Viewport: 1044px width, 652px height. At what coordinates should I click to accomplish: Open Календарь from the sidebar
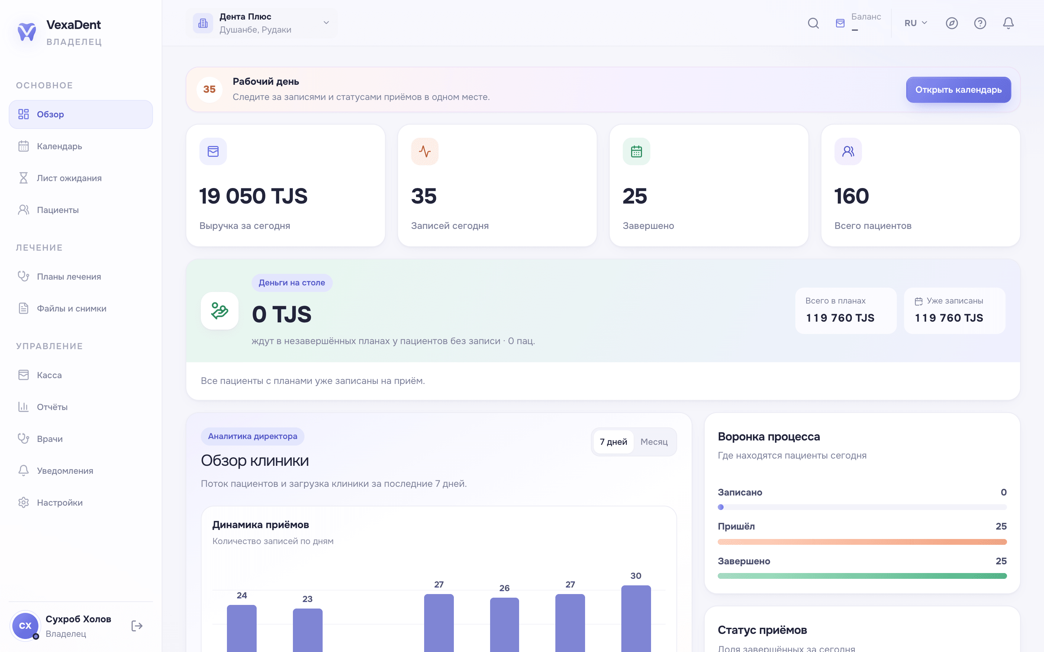pos(81,146)
